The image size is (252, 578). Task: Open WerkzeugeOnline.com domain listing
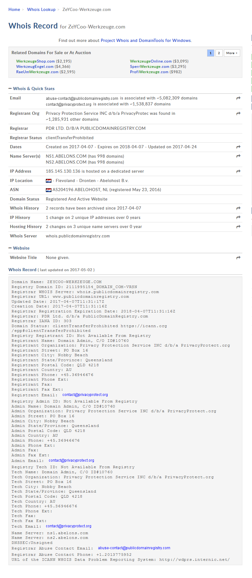[151, 61]
